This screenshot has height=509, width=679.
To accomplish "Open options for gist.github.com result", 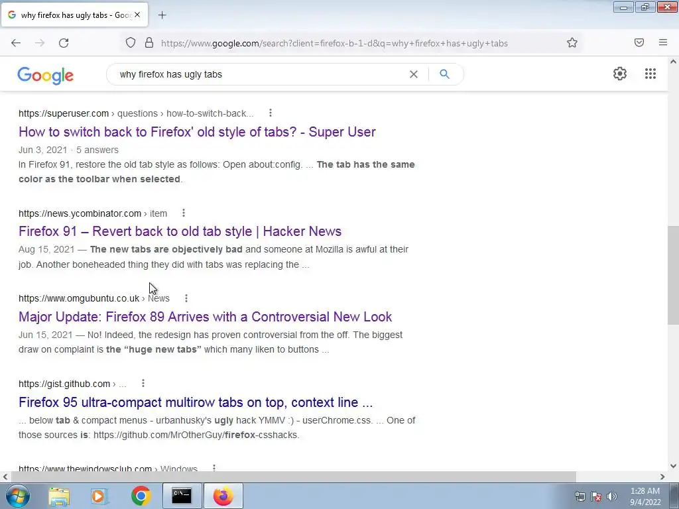I will (143, 384).
